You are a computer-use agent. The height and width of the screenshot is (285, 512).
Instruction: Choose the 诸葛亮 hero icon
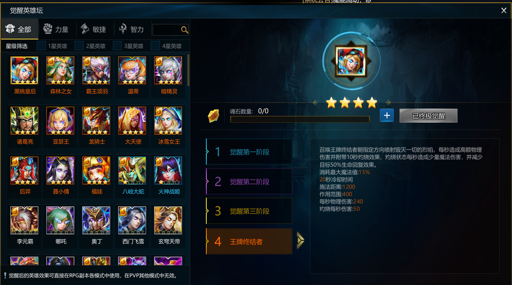pos(25,120)
